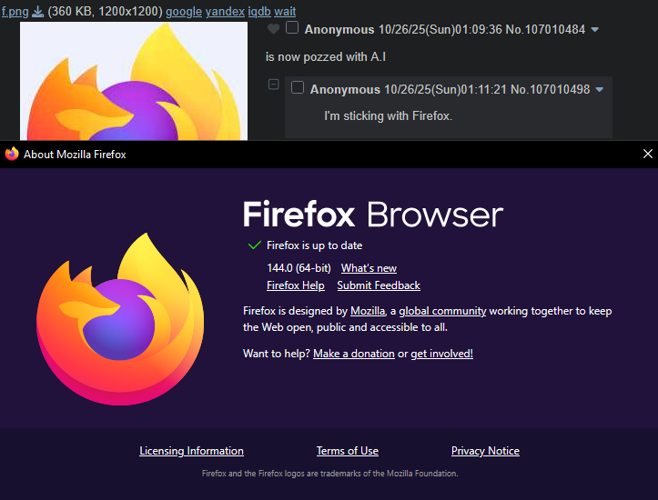Open post menu arrow for No.107010484
Screen dimensions: 658x500
[594, 30]
